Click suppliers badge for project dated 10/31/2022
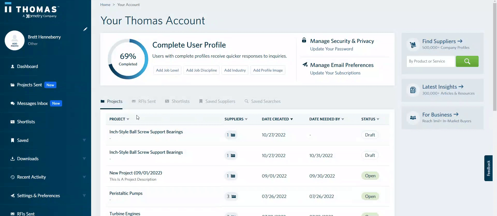The height and width of the screenshot is (216, 497). pos(231,156)
